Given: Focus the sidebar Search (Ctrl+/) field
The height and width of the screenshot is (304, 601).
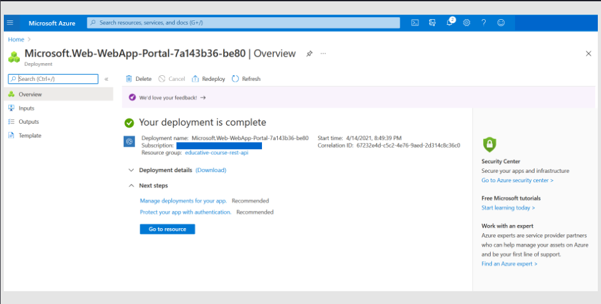Looking at the screenshot, I should coord(54,79).
